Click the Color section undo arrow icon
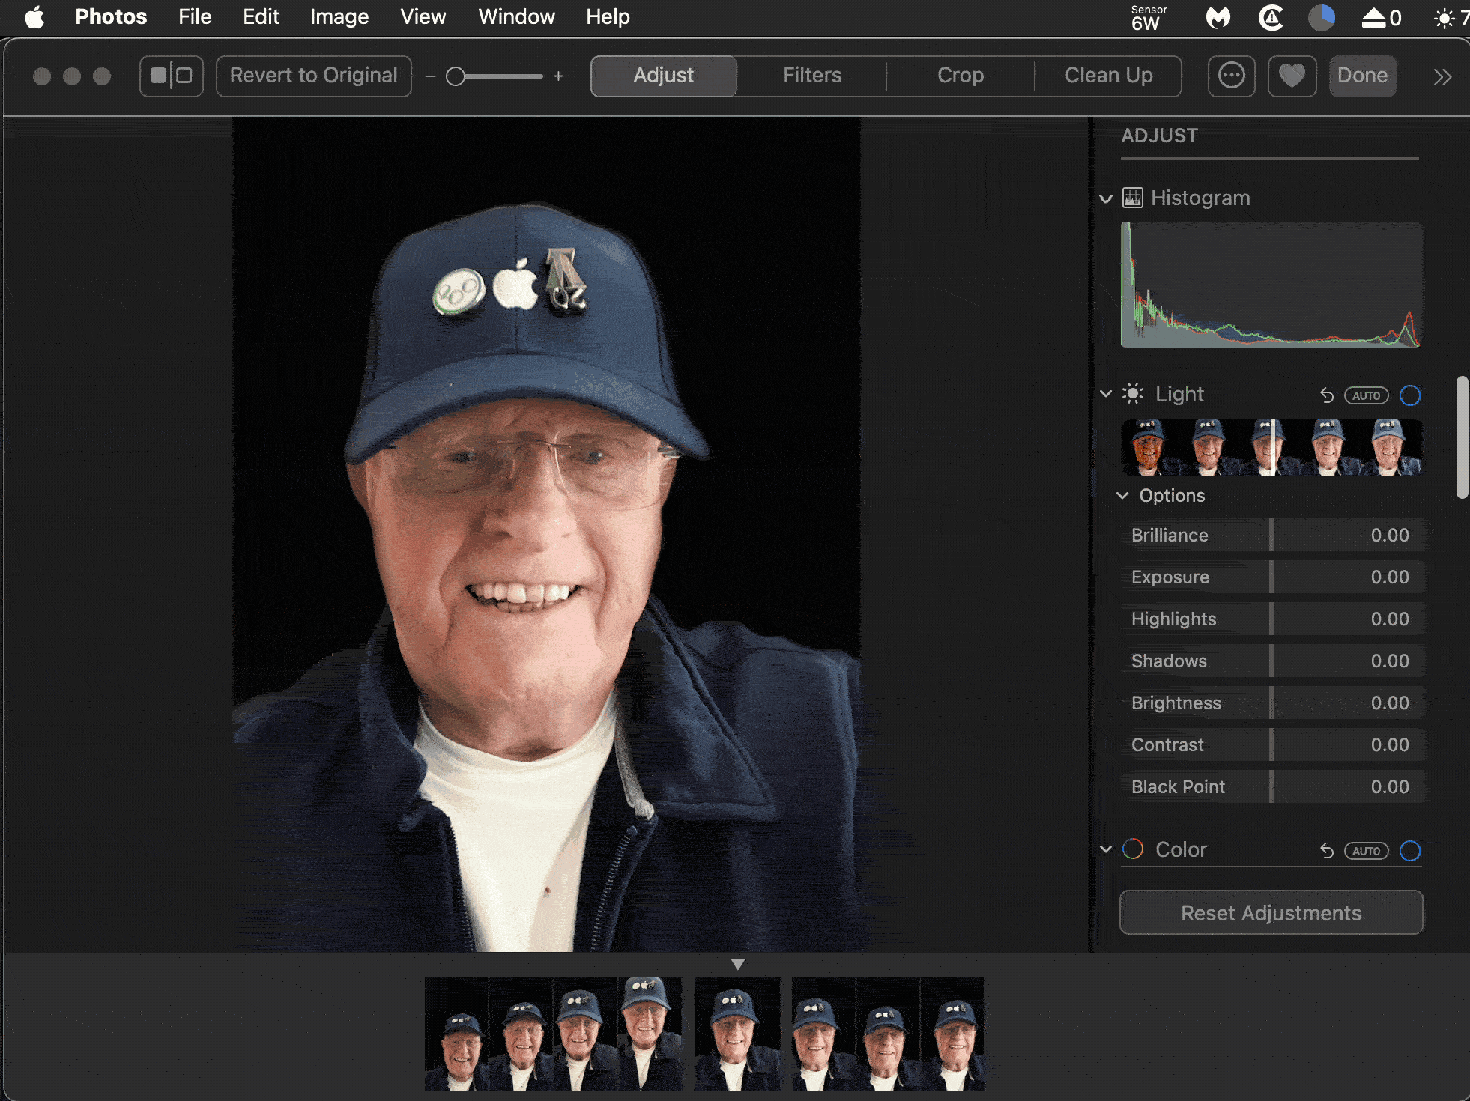This screenshot has width=1470, height=1101. (x=1327, y=851)
